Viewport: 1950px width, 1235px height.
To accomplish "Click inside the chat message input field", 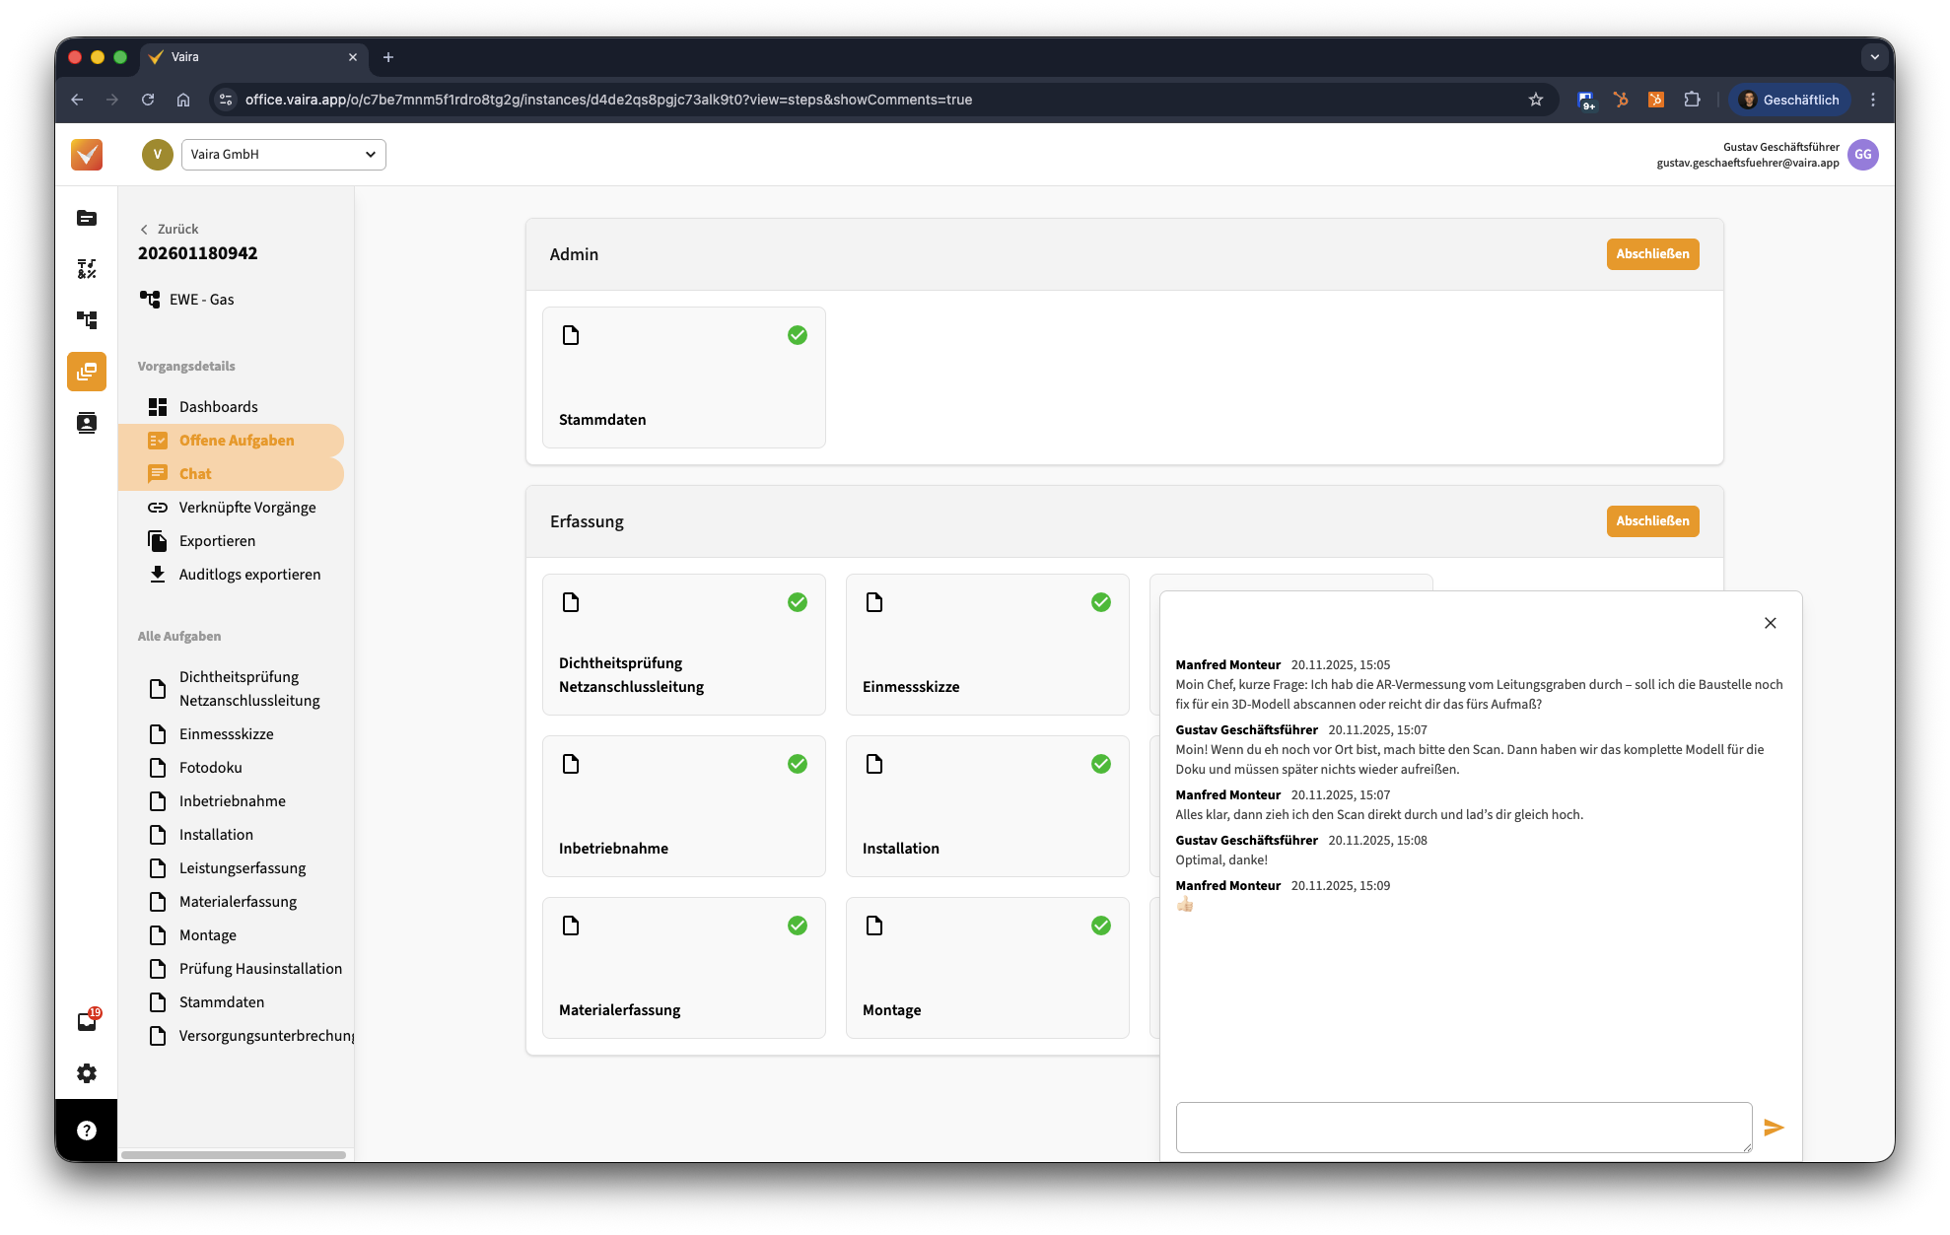I will (x=1463, y=1128).
